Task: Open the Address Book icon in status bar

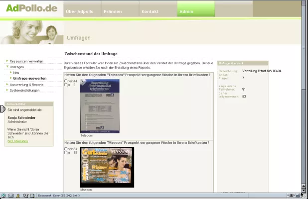Action: point(32,196)
